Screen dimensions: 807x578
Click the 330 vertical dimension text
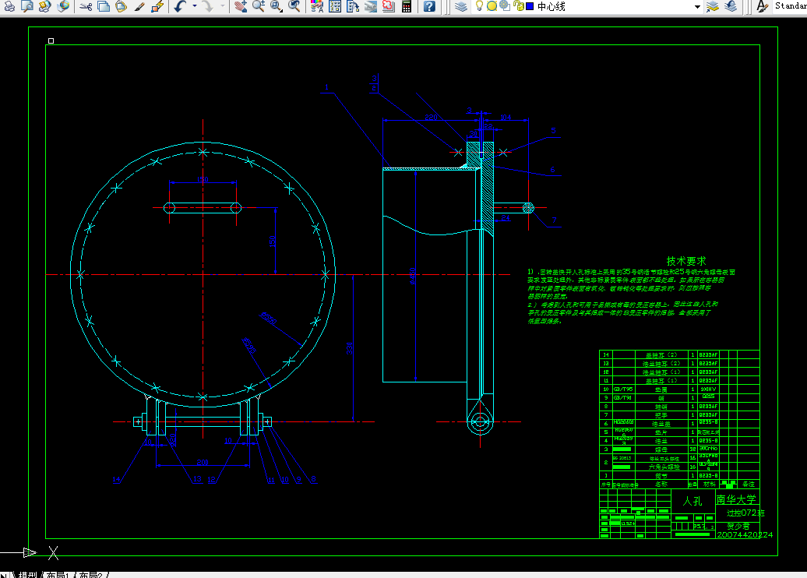click(350, 348)
